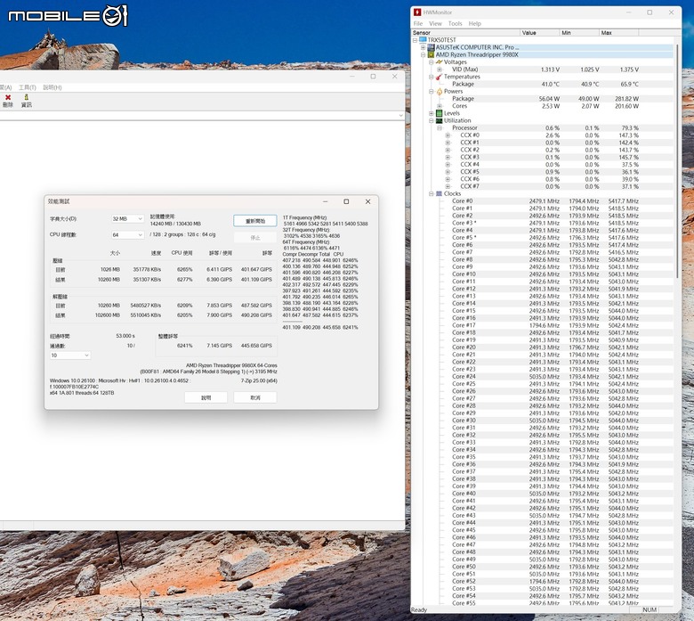Expand the CCX #7 node
Screen dimensions: 694x621
tap(448, 186)
